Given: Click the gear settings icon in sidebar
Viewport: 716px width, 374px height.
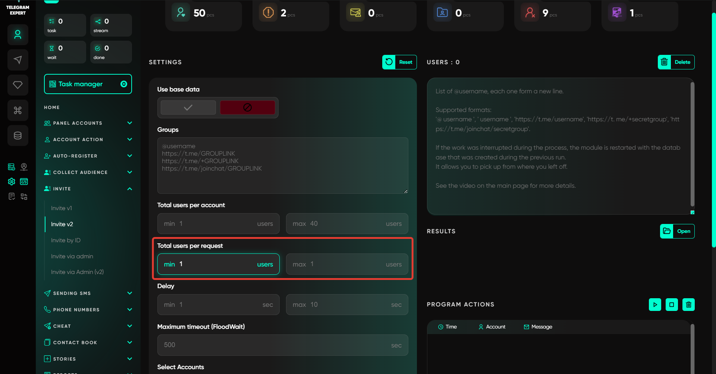Looking at the screenshot, I should [x=12, y=181].
